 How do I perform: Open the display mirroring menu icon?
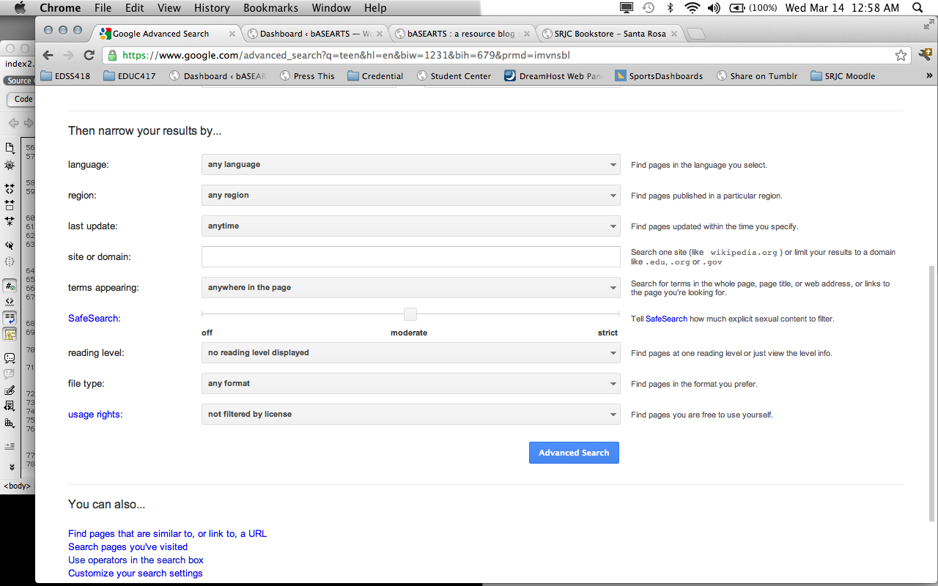pyautogui.click(x=627, y=8)
